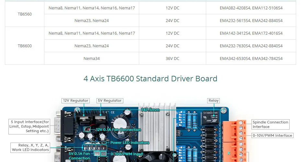Image resolution: width=301 pixels, height=162 pixels.
Task: Click the Nema34 motor cell
Action: pyautogui.click(x=92, y=58)
